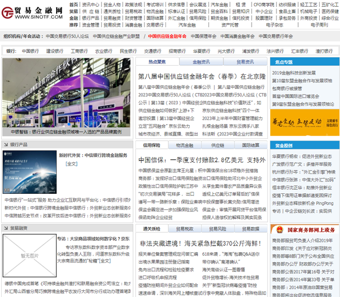Viewport: 340px width, 297px height.
Task: Open 华夏银行杨宏 article in 贸金原创
Action: pos(302,156)
